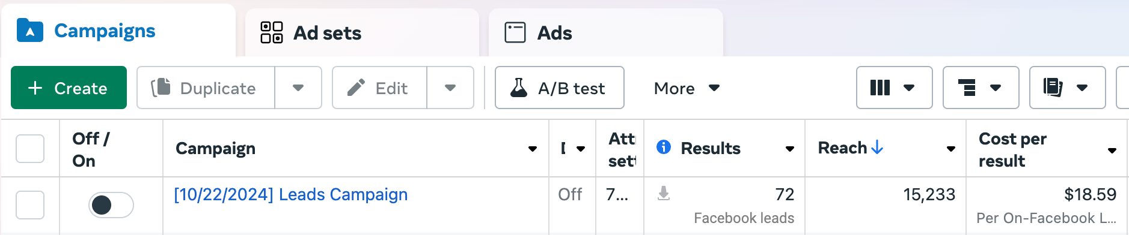Expand the Duplicate dropdown arrow
This screenshot has width=1129, height=235.
click(x=298, y=88)
